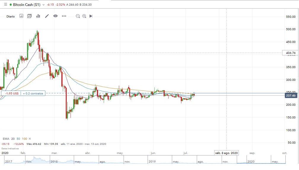The height and width of the screenshot is (170, 299).
Task: Open the hamburger menu beside Bitcoin Cash
Action: [6, 4]
